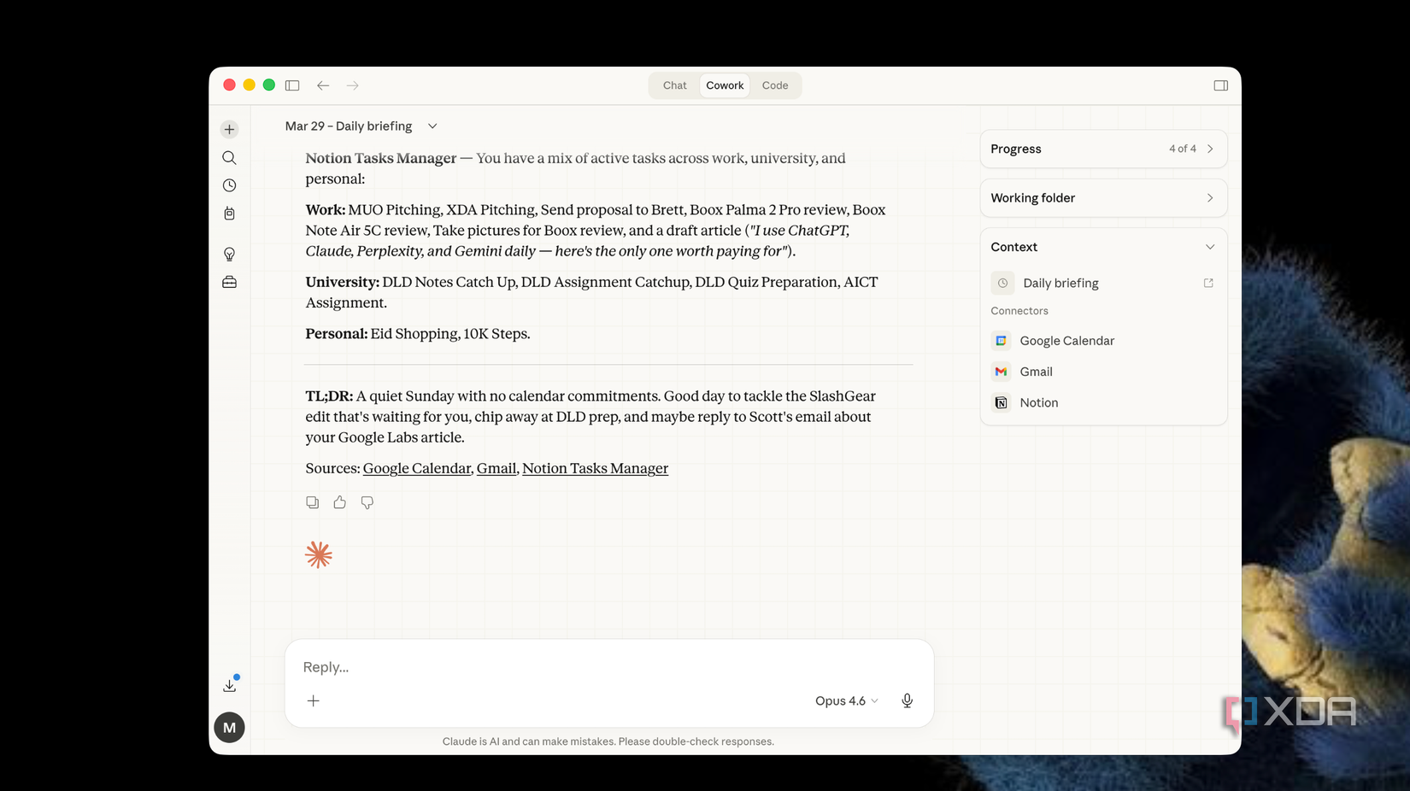
Task: Click the 'Sources:' label
Action: click(333, 468)
